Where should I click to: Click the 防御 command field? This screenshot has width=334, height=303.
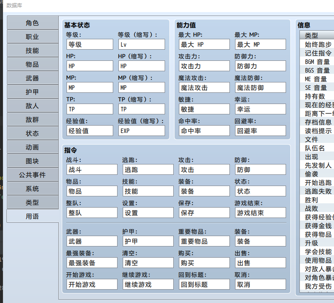261,170
